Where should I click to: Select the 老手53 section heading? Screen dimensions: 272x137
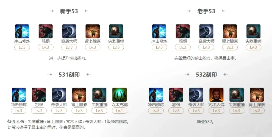206,11
